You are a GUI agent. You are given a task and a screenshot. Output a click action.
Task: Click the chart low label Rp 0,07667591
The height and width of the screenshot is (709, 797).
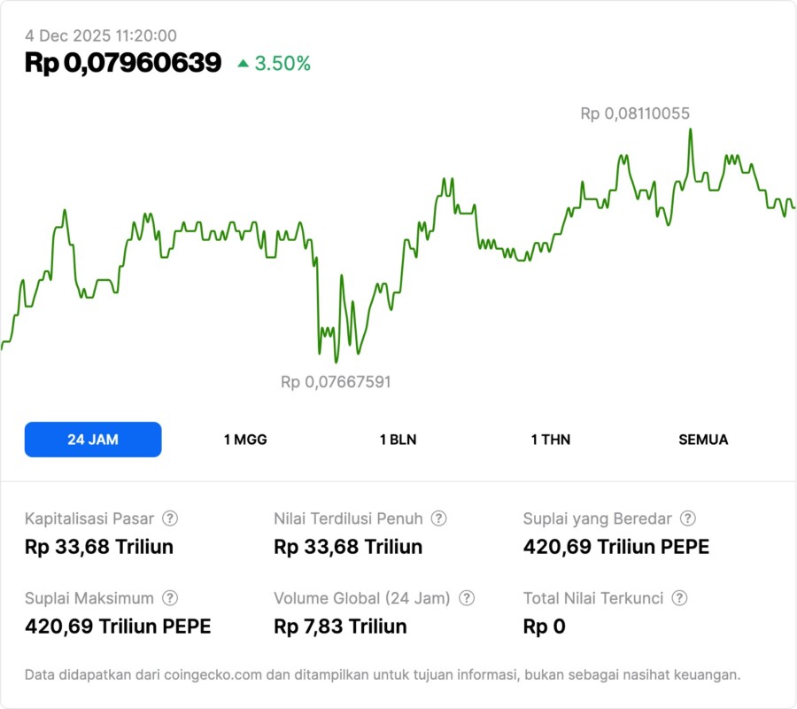click(x=336, y=382)
